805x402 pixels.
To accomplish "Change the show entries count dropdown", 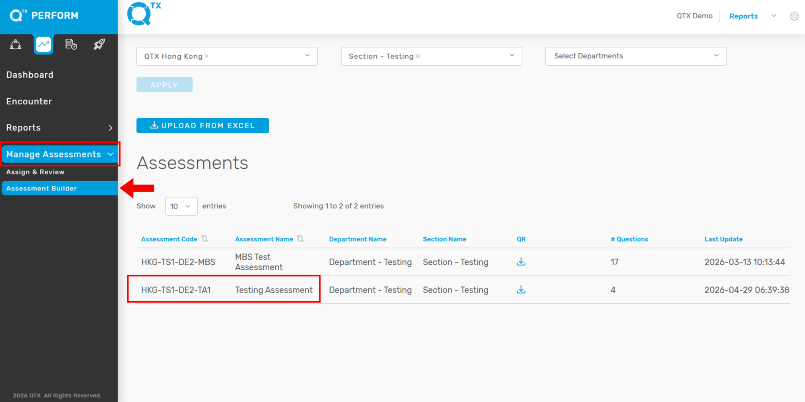I will coord(181,206).
